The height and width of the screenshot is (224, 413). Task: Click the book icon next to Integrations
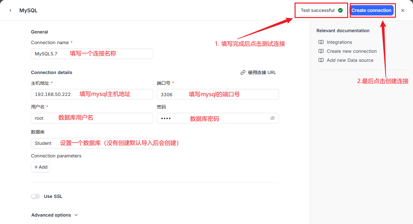tap(321, 42)
